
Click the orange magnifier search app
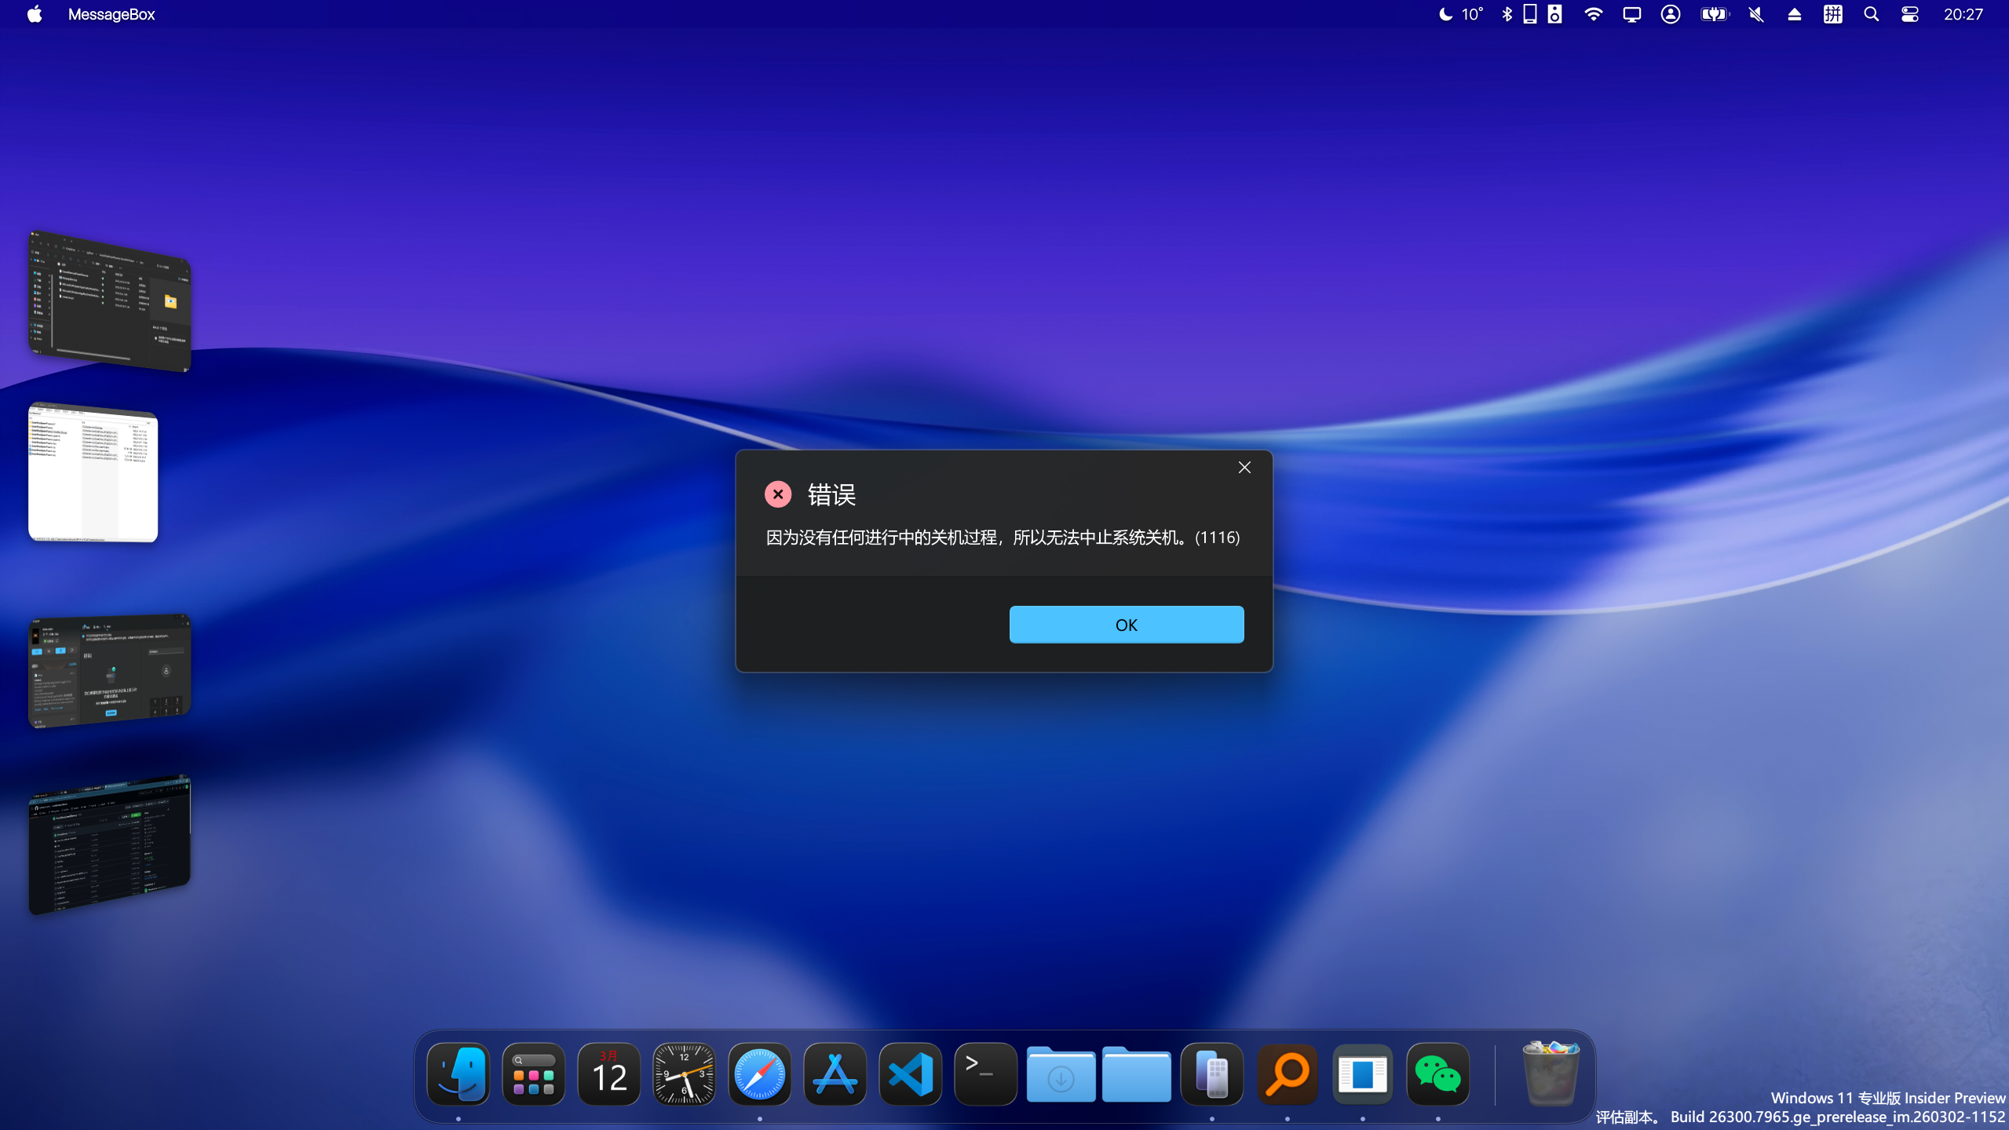click(x=1287, y=1074)
